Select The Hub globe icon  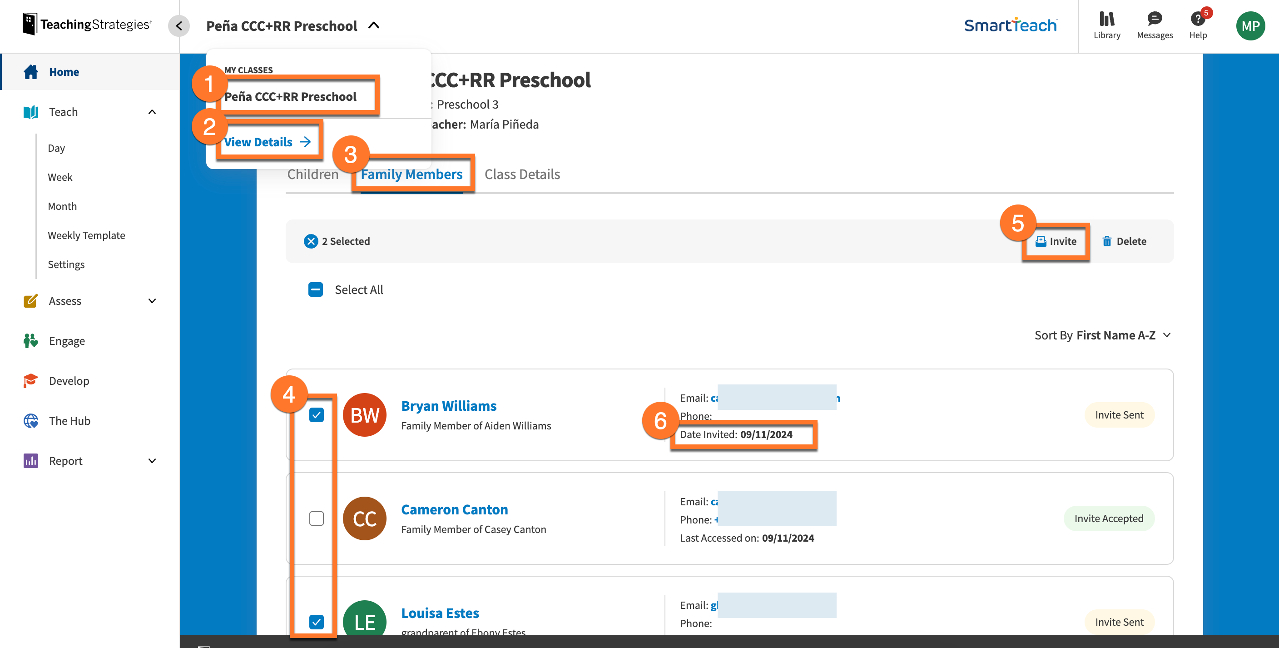click(30, 420)
